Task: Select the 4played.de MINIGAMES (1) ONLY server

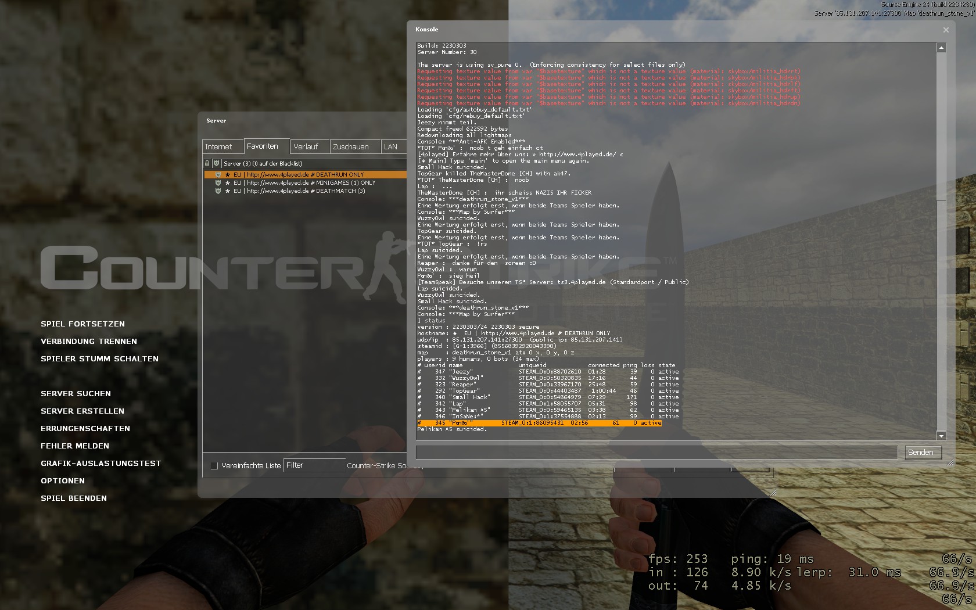Action: point(306,182)
